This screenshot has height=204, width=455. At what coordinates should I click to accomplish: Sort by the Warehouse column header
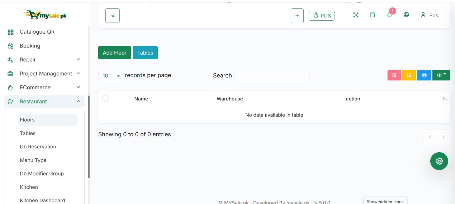pos(230,99)
